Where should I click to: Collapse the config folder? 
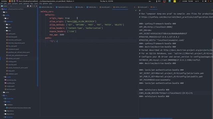tap(2, 15)
